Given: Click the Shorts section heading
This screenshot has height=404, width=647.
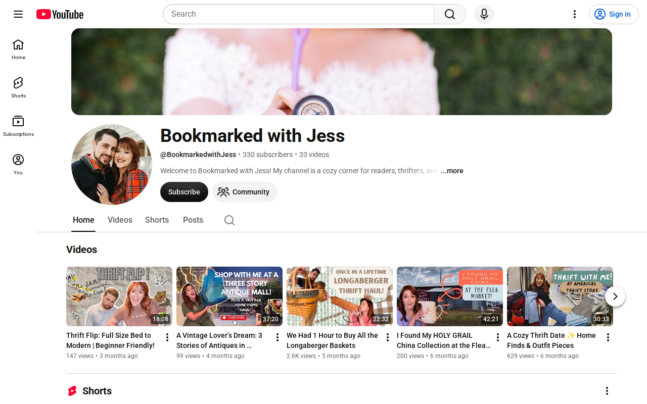Looking at the screenshot, I should point(97,391).
